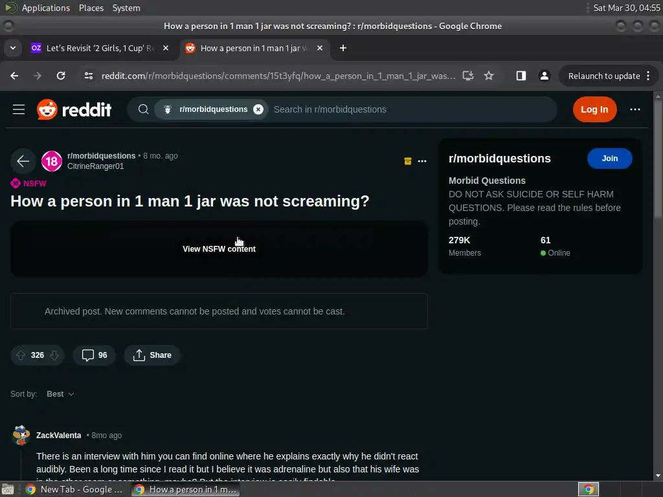The width and height of the screenshot is (663, 497).
Task: Click ZackValenta's avatar
Action: click(x=21, y=436)
